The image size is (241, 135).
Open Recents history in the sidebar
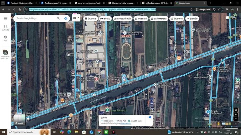(x=5, y=38)
